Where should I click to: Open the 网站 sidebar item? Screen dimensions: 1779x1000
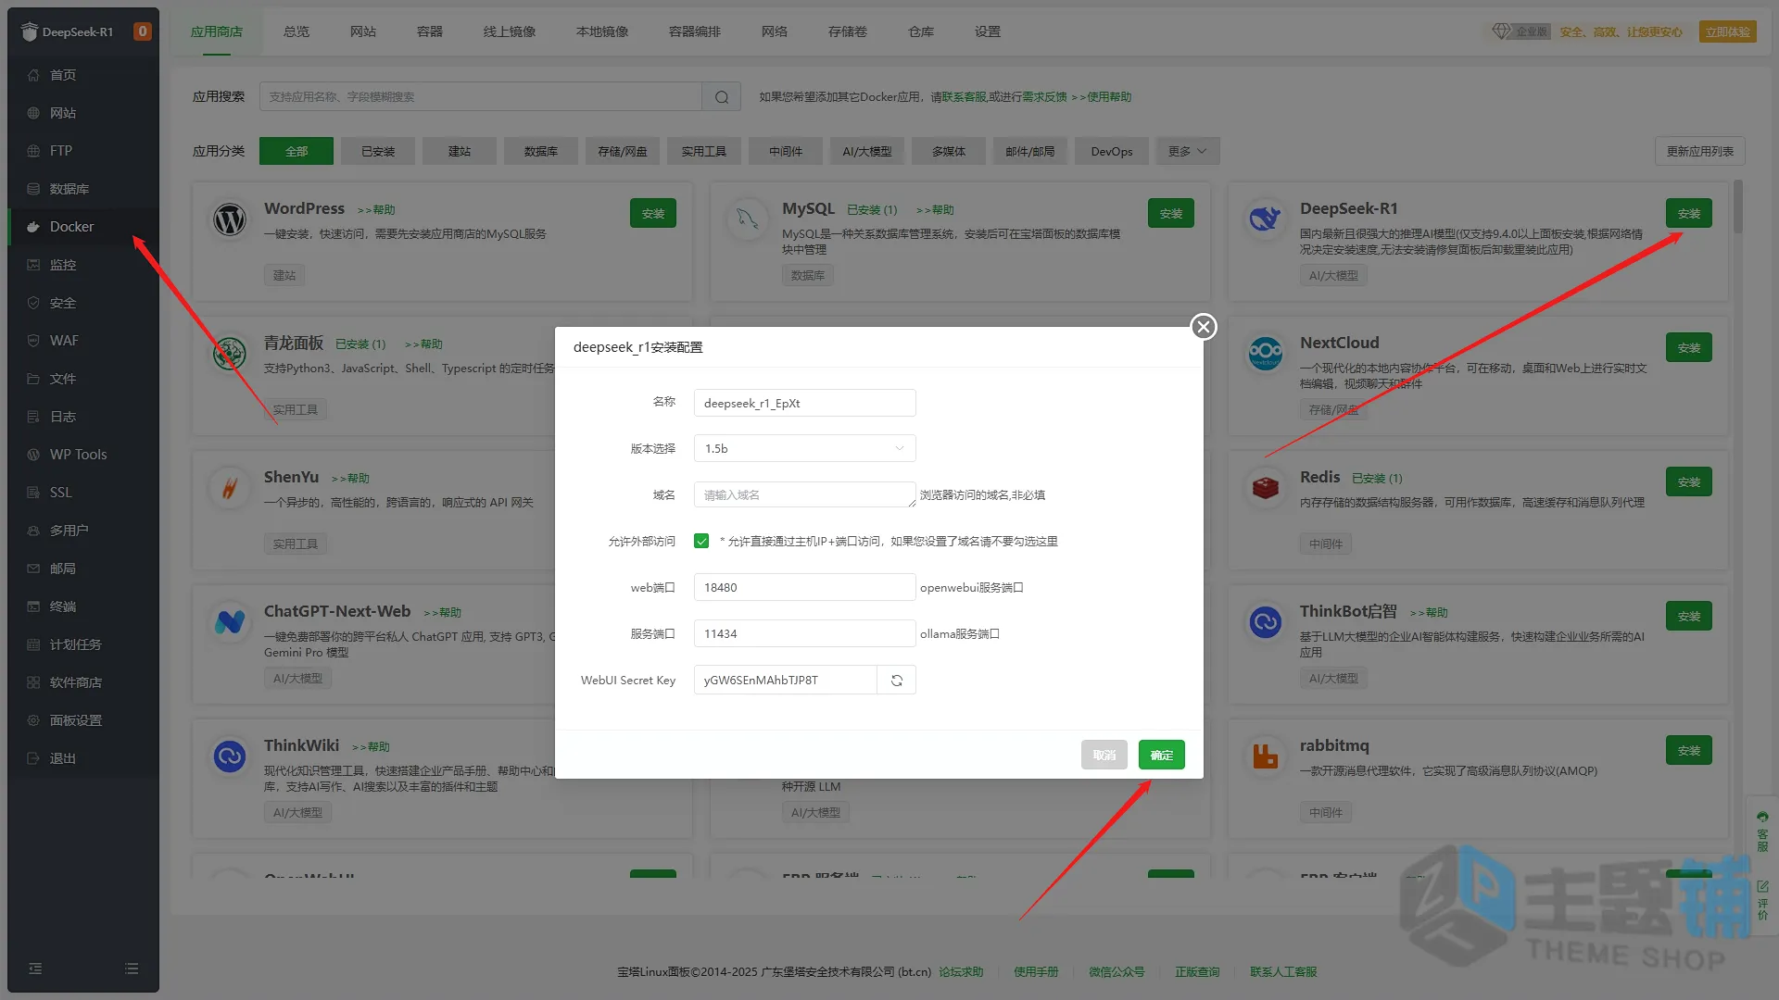tap(83, 113)
